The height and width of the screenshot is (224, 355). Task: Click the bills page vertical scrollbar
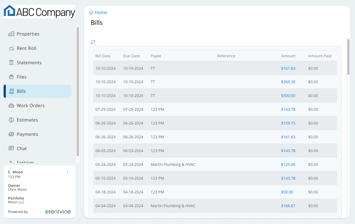(348, 57)
